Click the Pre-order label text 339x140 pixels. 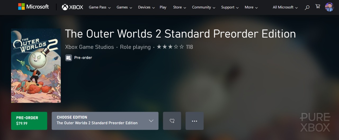tap(83, 58)
